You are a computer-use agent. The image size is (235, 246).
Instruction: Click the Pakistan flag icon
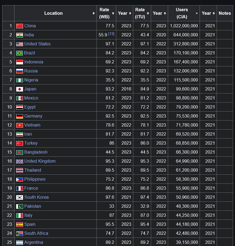click(x=19, y=207)
